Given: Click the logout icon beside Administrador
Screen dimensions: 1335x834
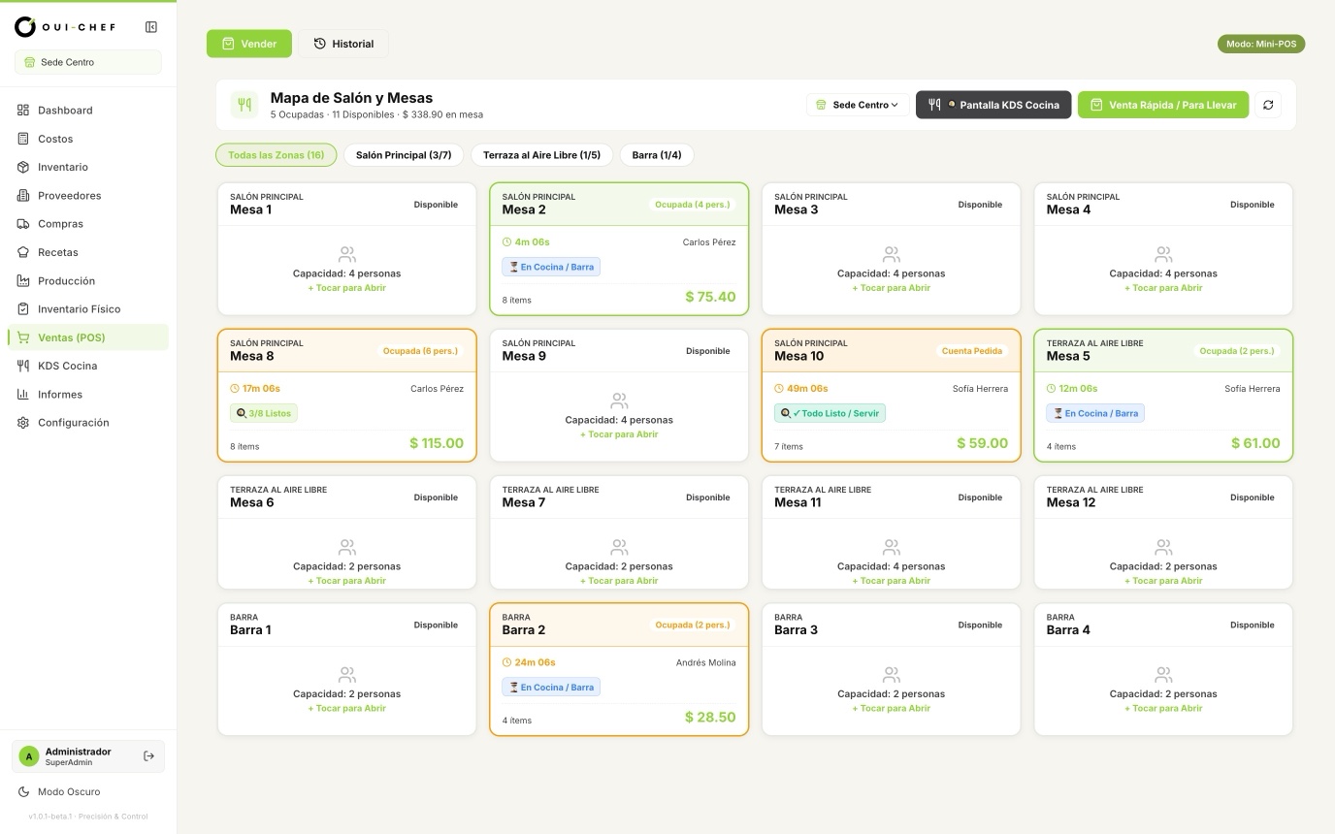Looking at the screenshot, I should click(x=148, y=756).
